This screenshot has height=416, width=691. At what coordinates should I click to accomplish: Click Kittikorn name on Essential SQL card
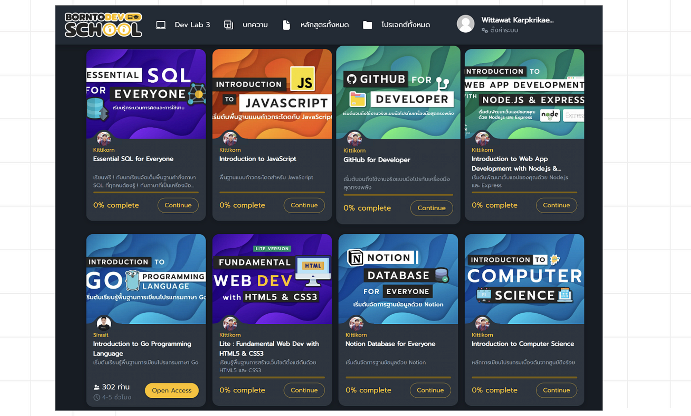point(104,150)
